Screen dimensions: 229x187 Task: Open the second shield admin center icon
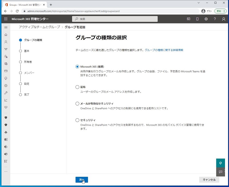[x=6, y=125]
